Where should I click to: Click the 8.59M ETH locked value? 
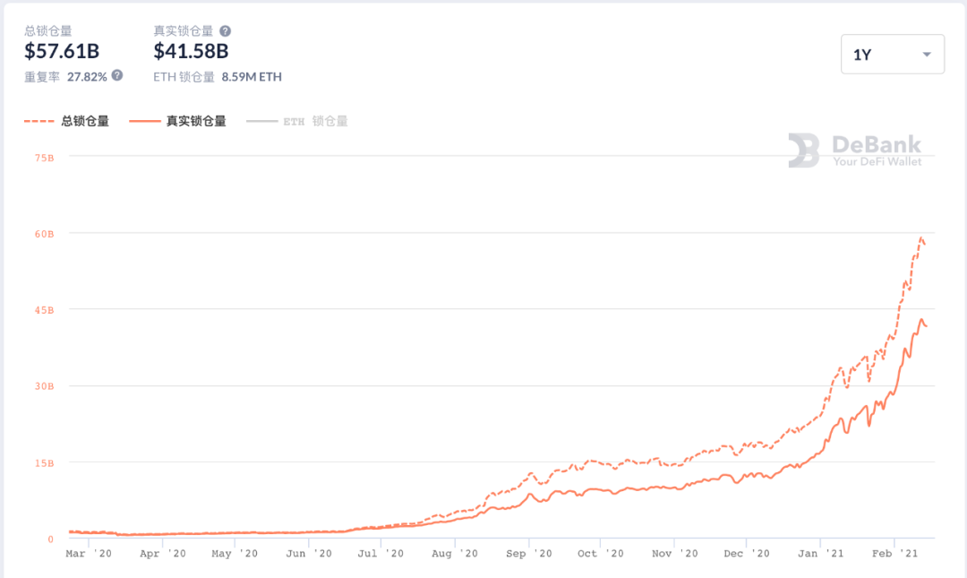click(x=251, y=77)
